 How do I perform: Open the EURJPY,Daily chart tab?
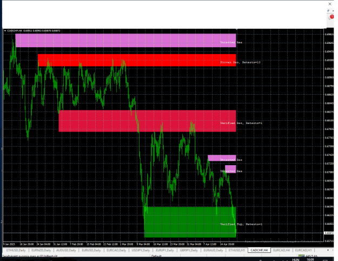tap(165, 250)
